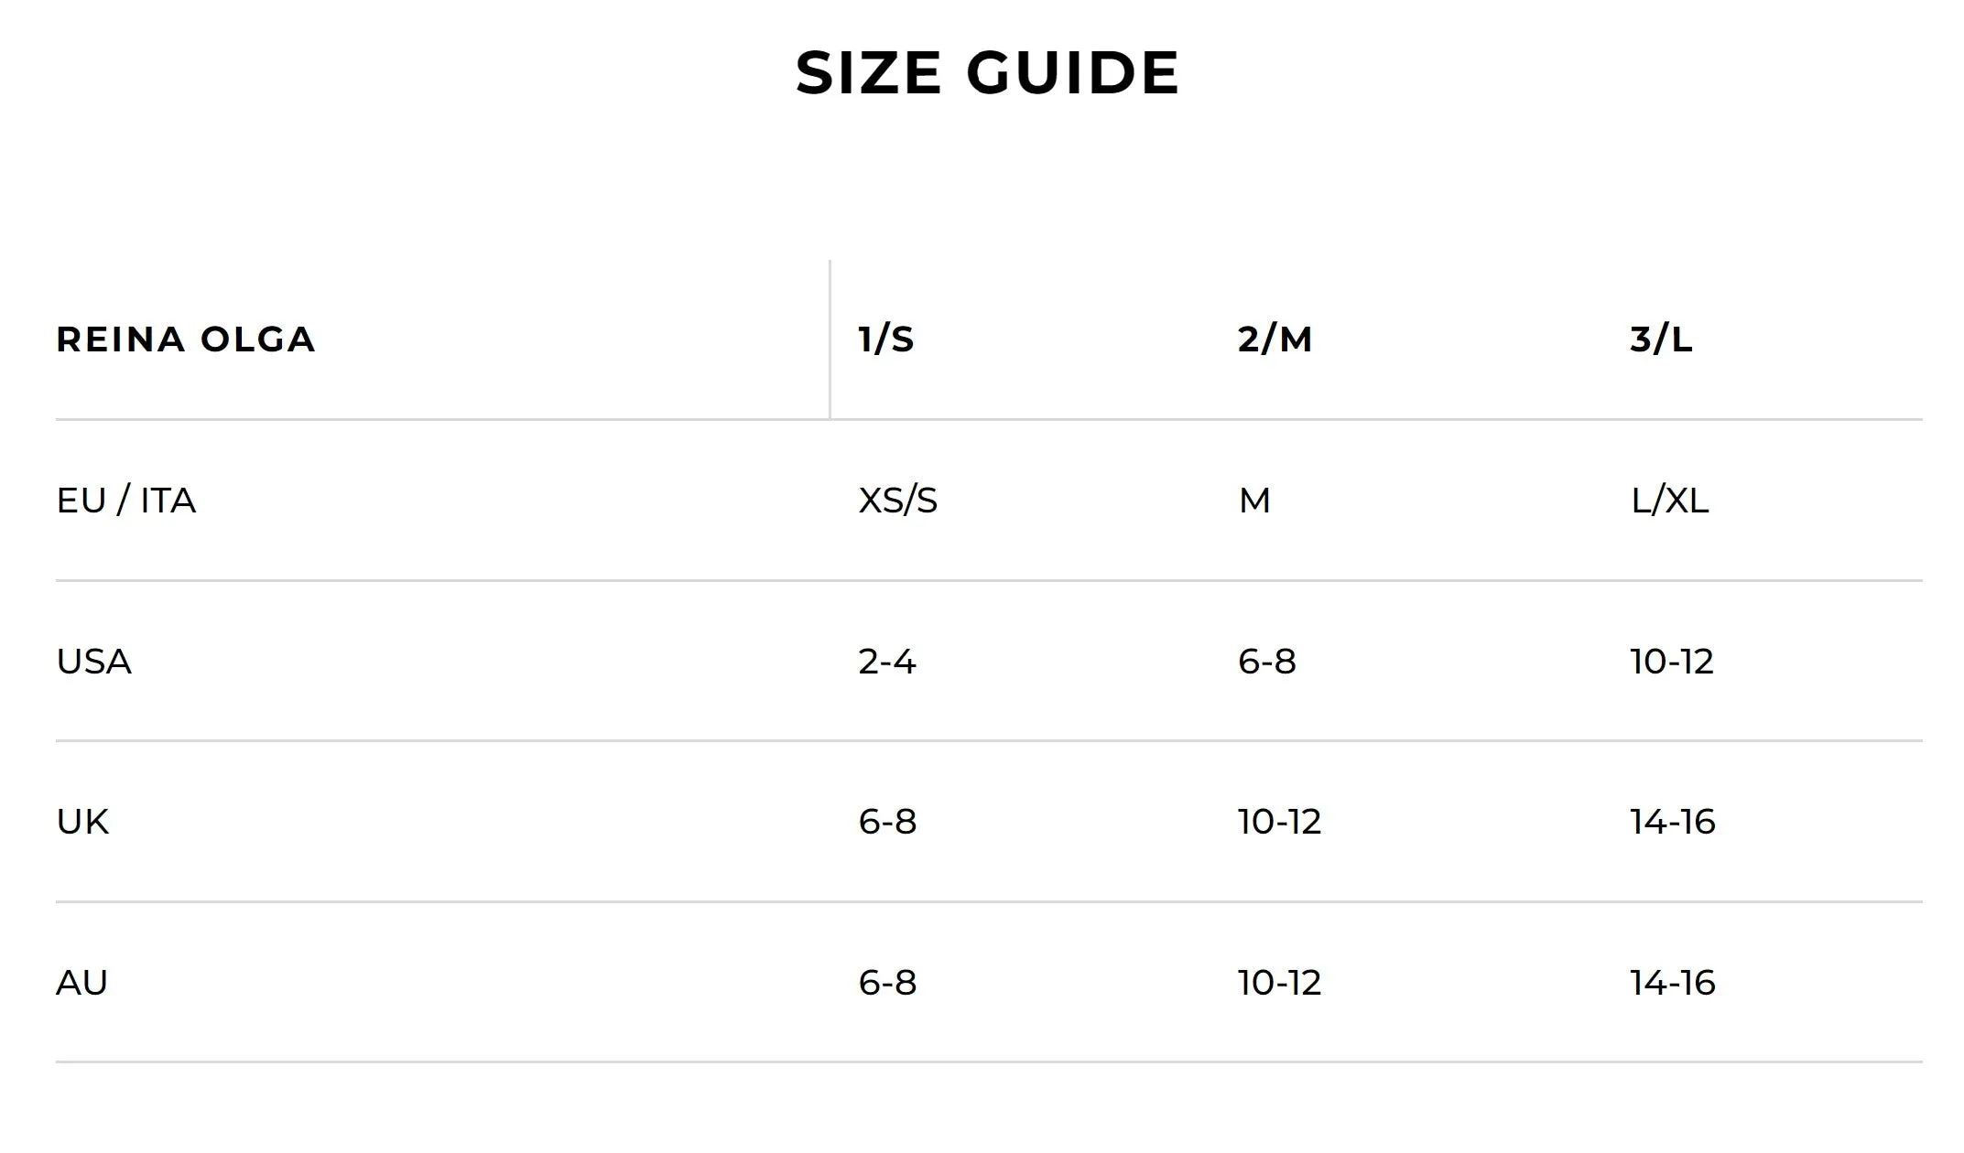Click the USA 6-8 size cell
The width and height of the screenshot is (1964, 1153).
pyautogui.click(x=1266, y=661)
